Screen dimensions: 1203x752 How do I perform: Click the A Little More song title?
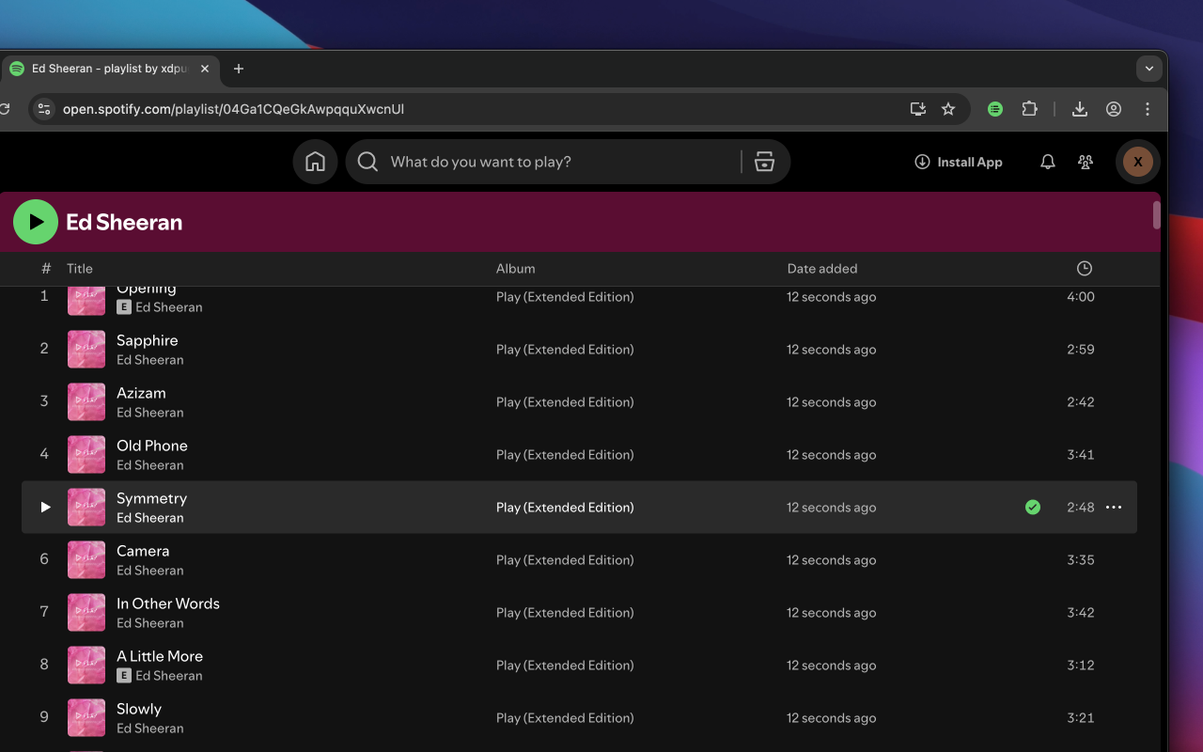[x=160, y=656]
